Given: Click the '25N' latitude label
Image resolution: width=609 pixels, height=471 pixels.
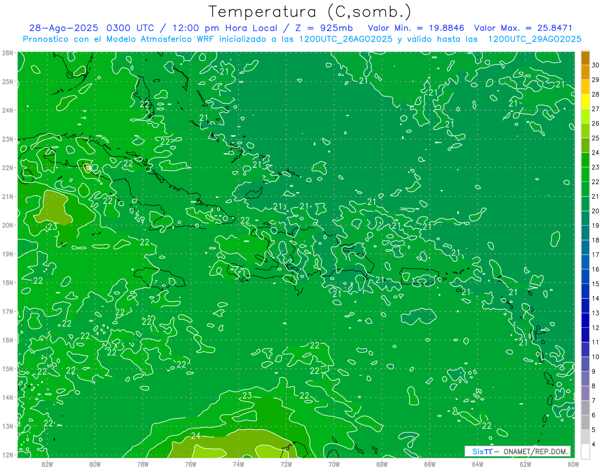Looking at the screenshot, I should click(7, 82).
